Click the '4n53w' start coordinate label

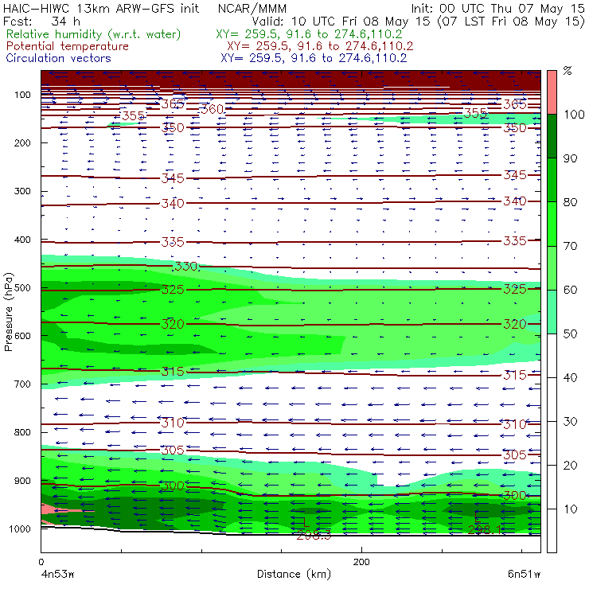pos(57,575)
